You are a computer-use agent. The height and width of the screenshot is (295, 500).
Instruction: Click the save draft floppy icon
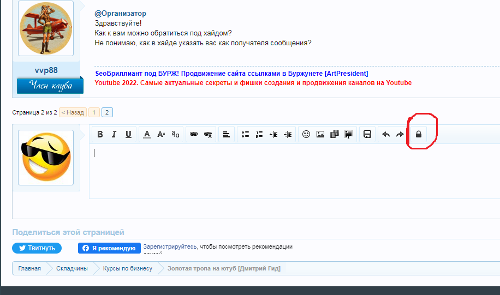pyautogui.click(x=367, y=134)
